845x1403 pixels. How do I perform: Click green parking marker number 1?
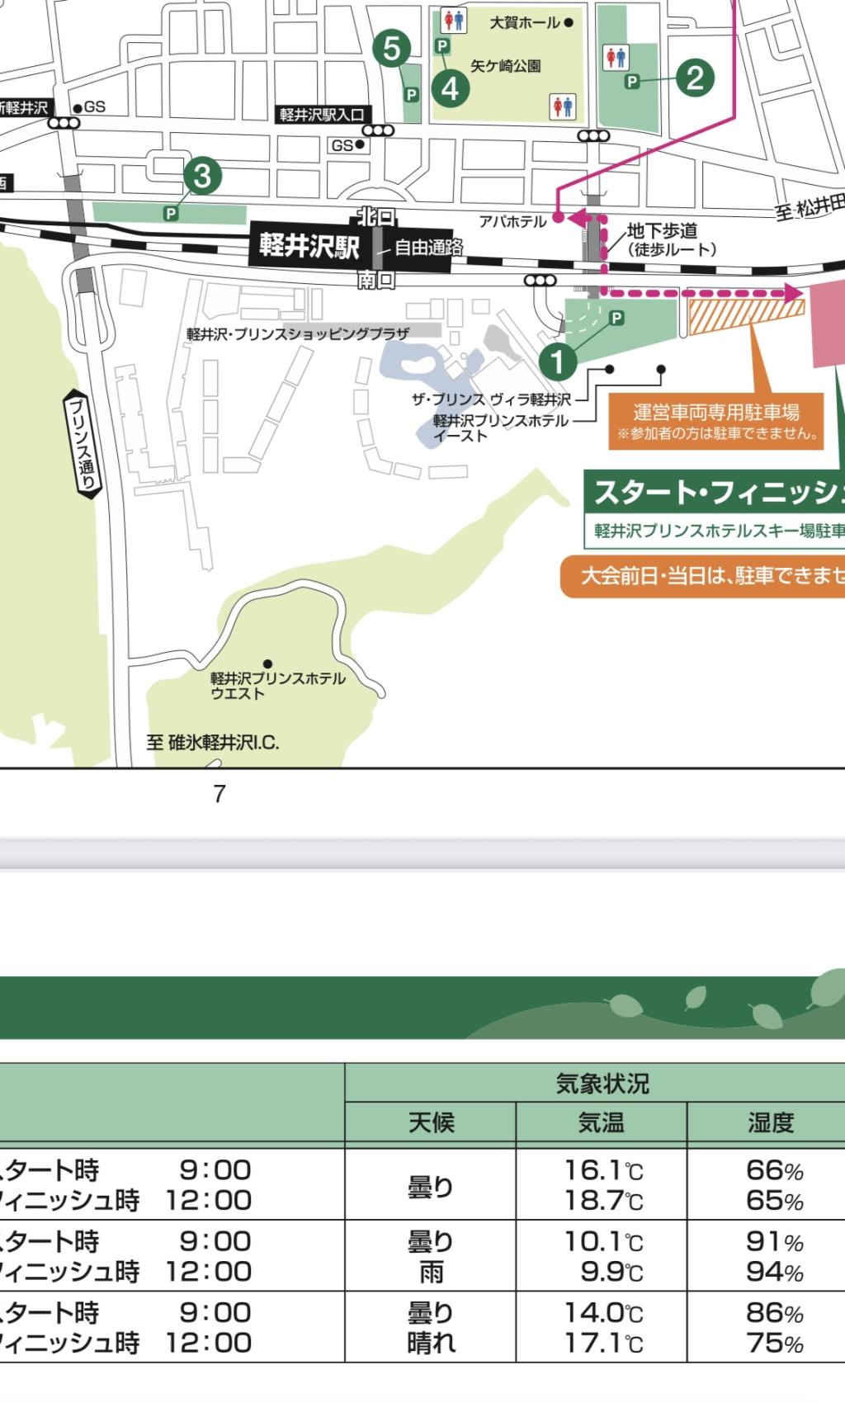[x=557, y=361]
